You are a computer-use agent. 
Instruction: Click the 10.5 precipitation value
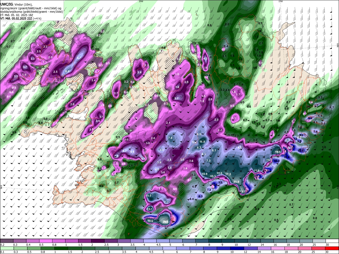click(x=149, y=196)
